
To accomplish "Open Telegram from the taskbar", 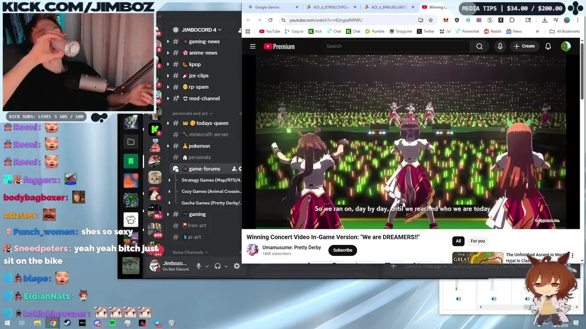I will click(157, 323).
